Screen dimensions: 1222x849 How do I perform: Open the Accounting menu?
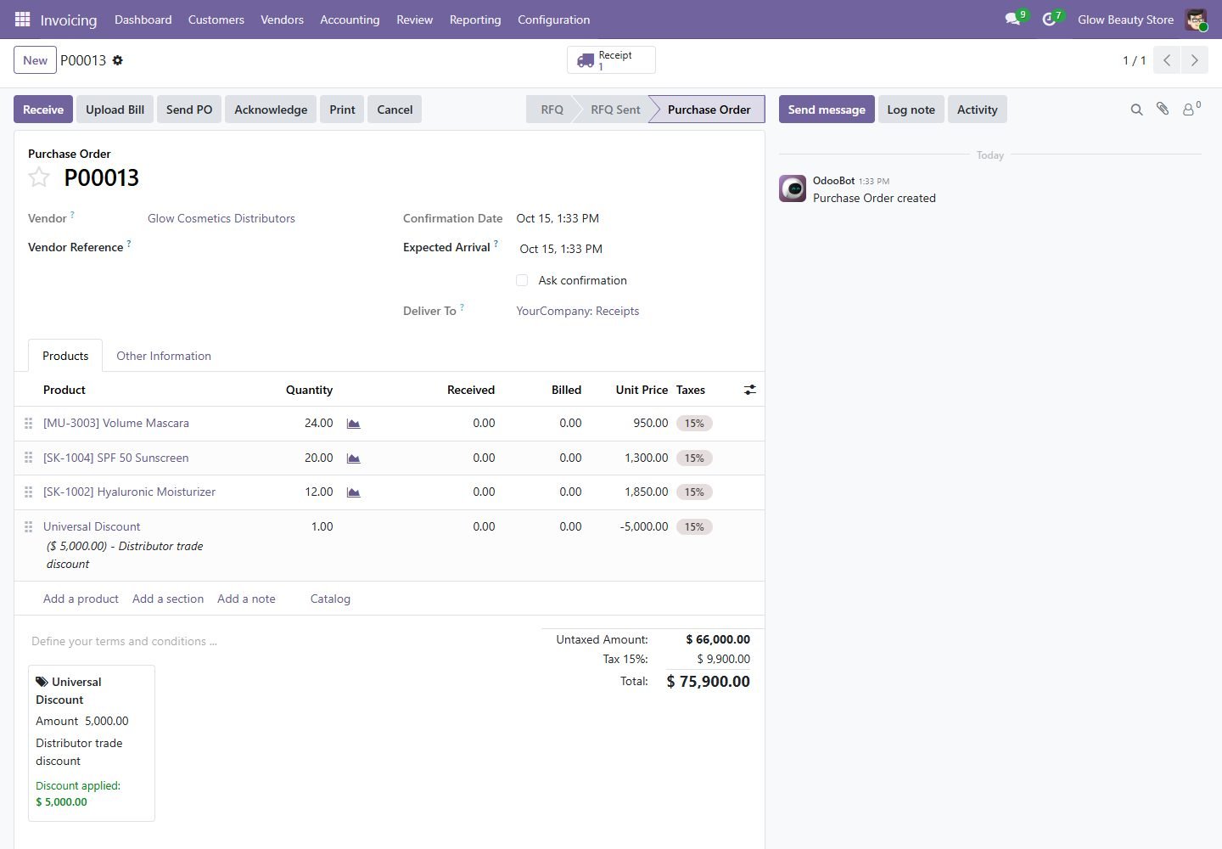(350, 20)
